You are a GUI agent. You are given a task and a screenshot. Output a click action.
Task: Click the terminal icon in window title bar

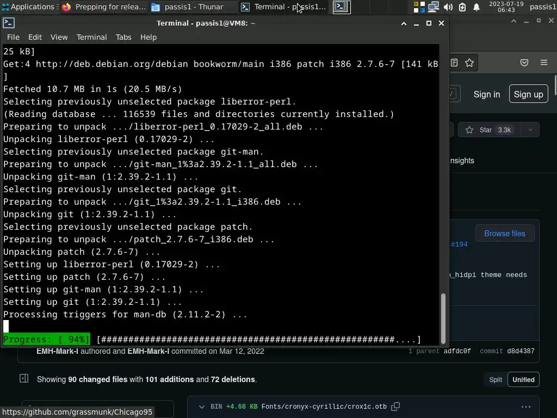[x=9, y=23]
